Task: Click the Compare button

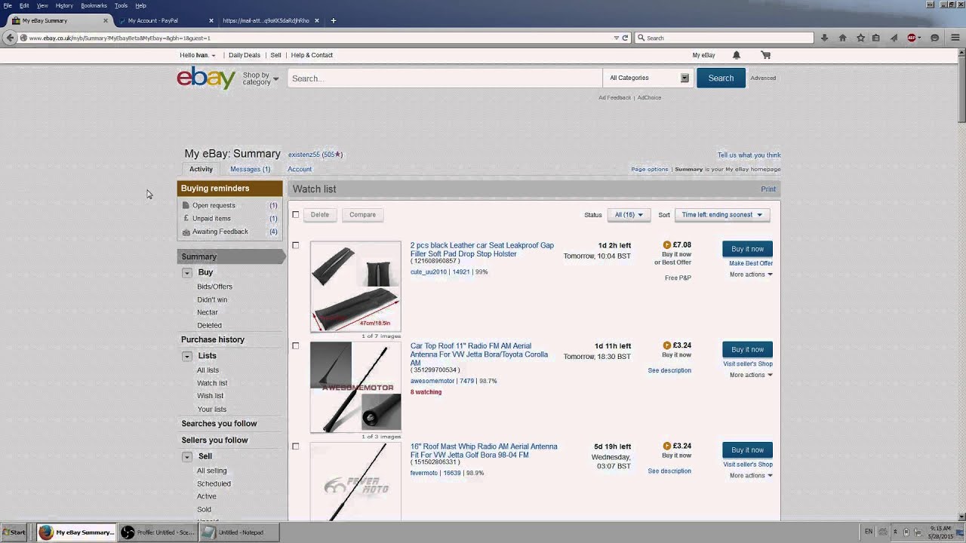Action: (362, 215)
